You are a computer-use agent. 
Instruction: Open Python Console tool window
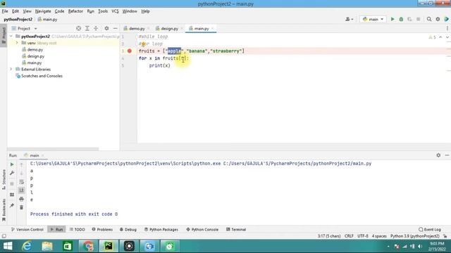coord(202,230)
